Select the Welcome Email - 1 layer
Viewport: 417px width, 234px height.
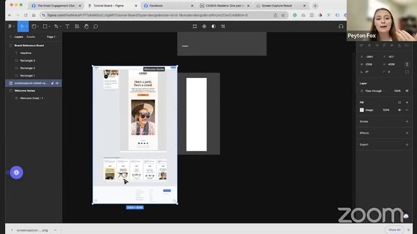pos(31,98)
